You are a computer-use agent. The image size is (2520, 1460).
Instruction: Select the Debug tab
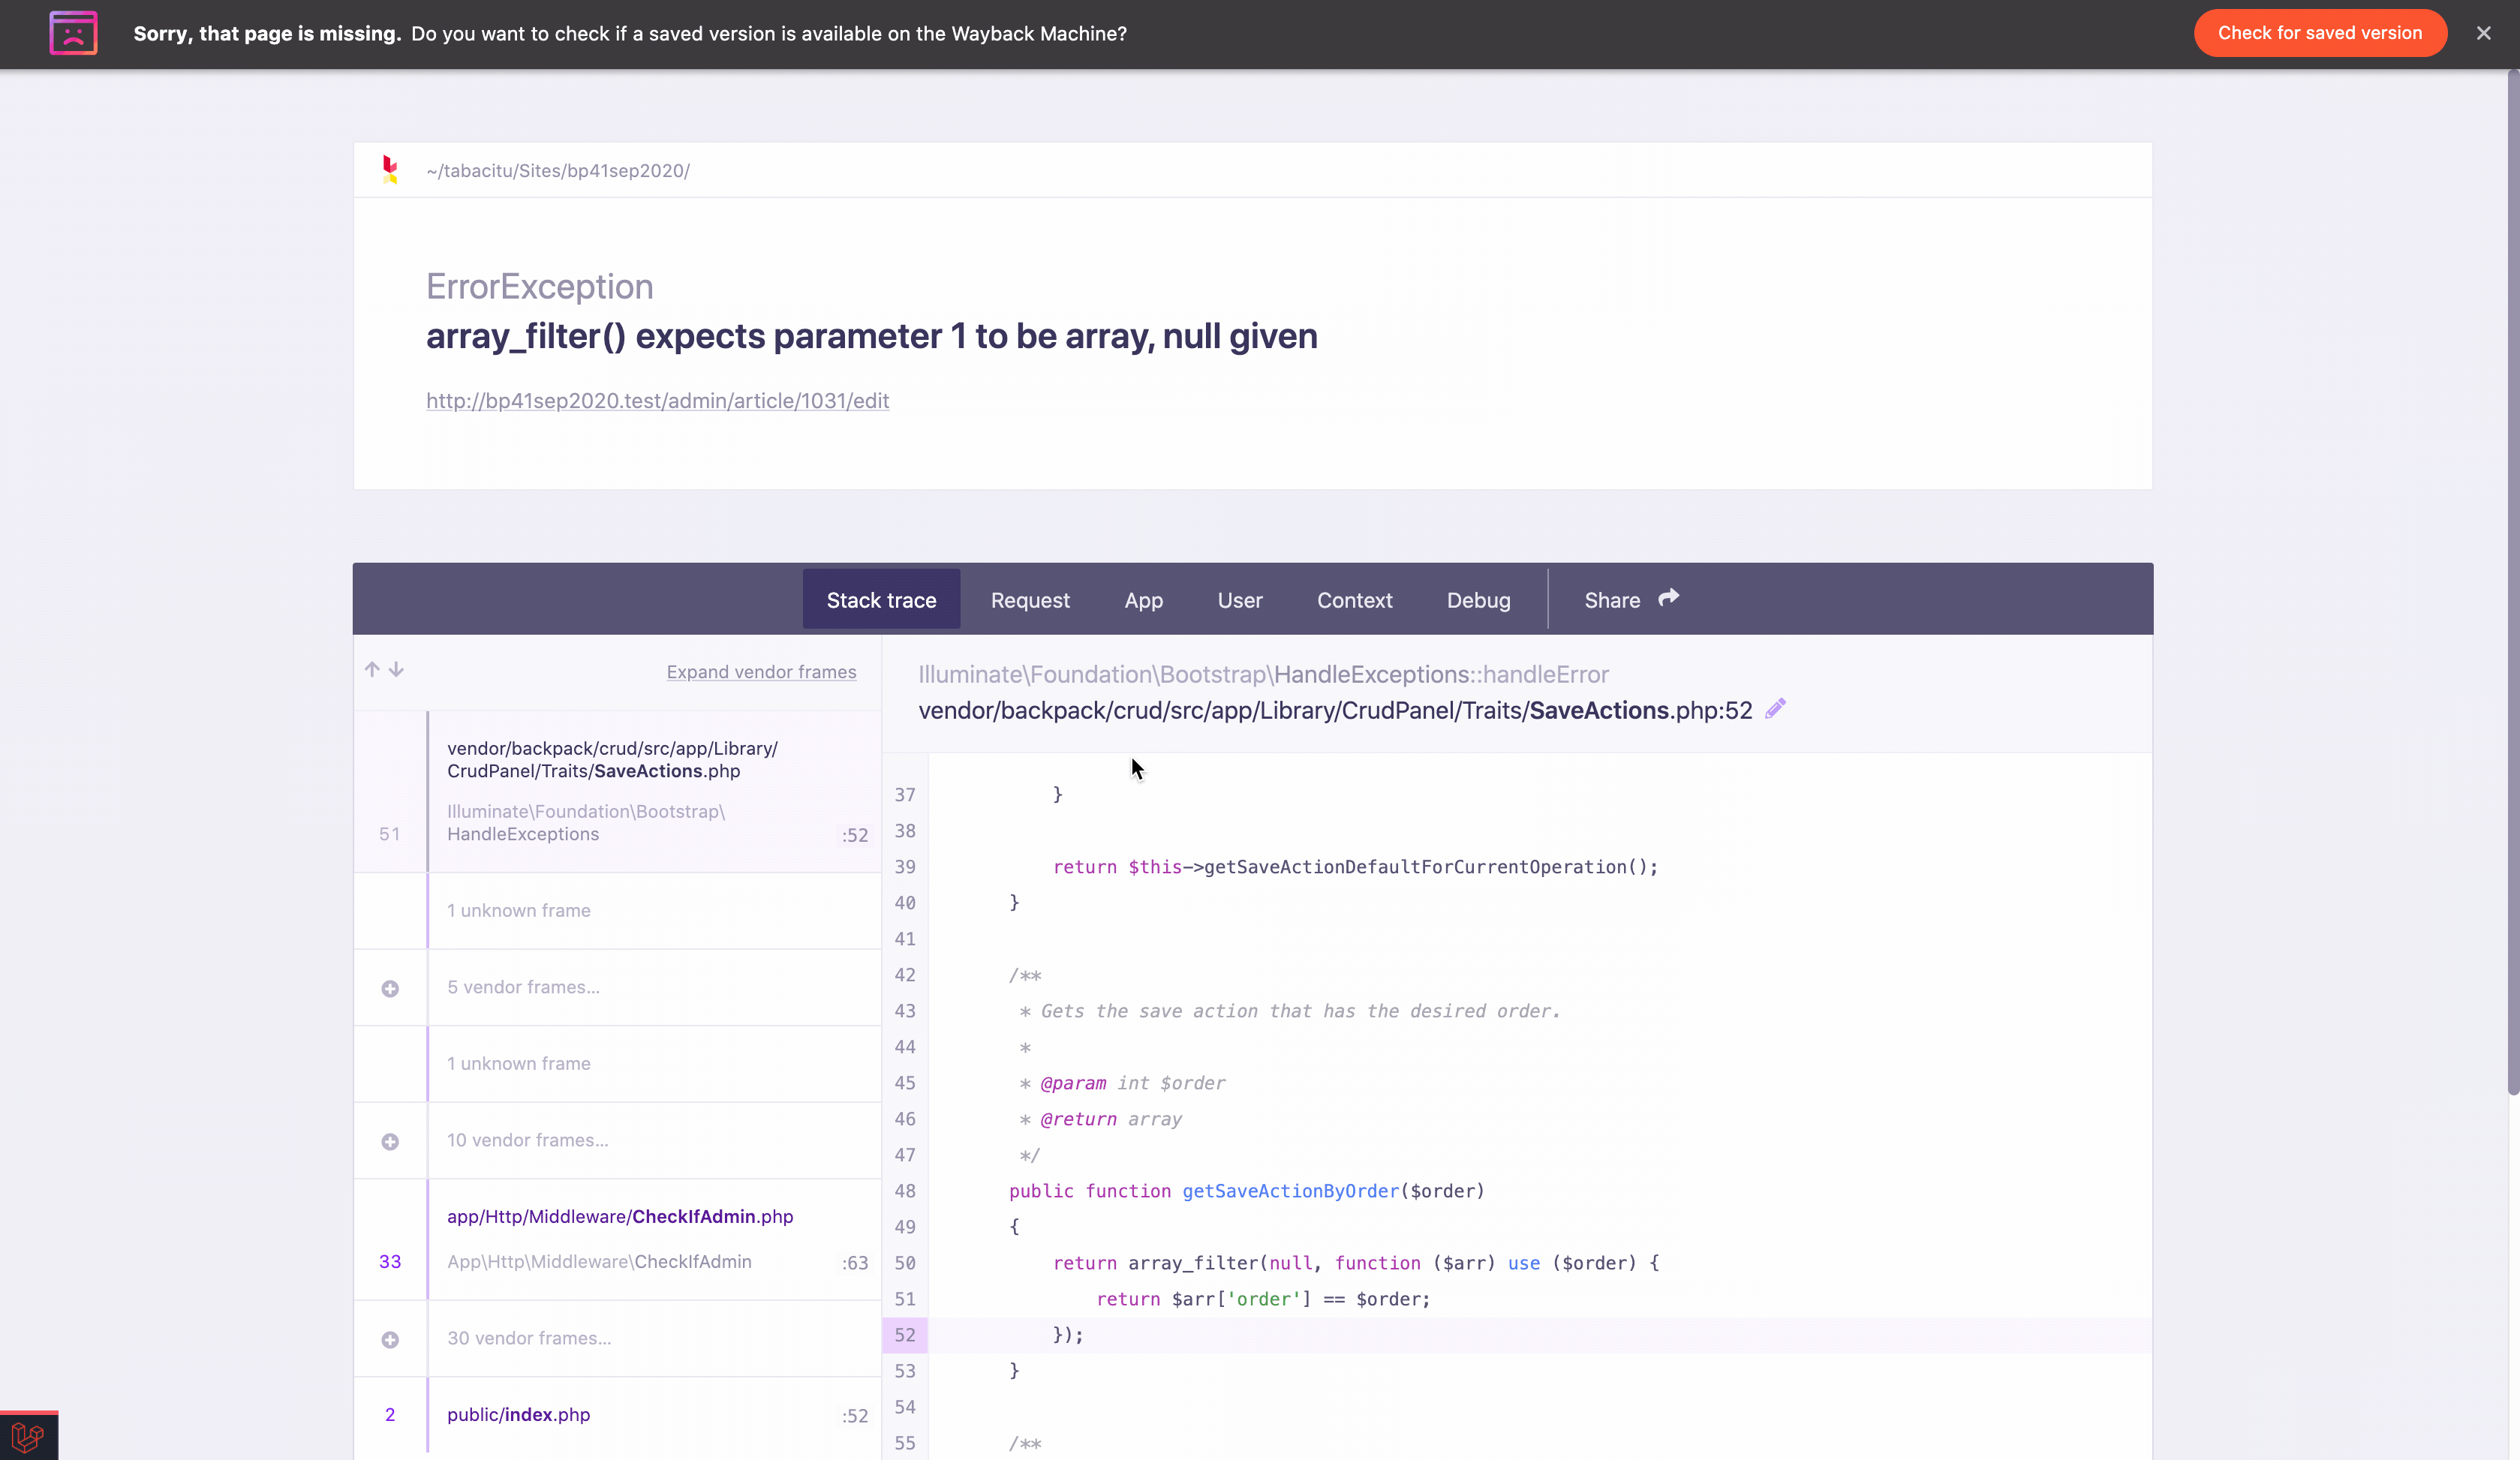[x=1478, y=600]
